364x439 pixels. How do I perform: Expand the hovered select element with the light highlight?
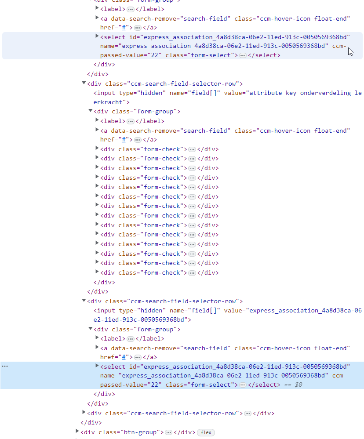(x=97, y=36)
